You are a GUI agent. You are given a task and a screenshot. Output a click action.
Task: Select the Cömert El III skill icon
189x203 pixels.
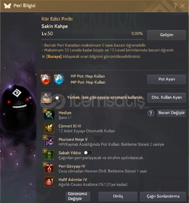click(x=49, y=128)
